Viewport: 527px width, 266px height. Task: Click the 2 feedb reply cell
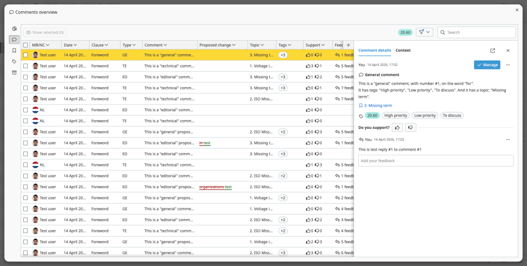[344, 198]
